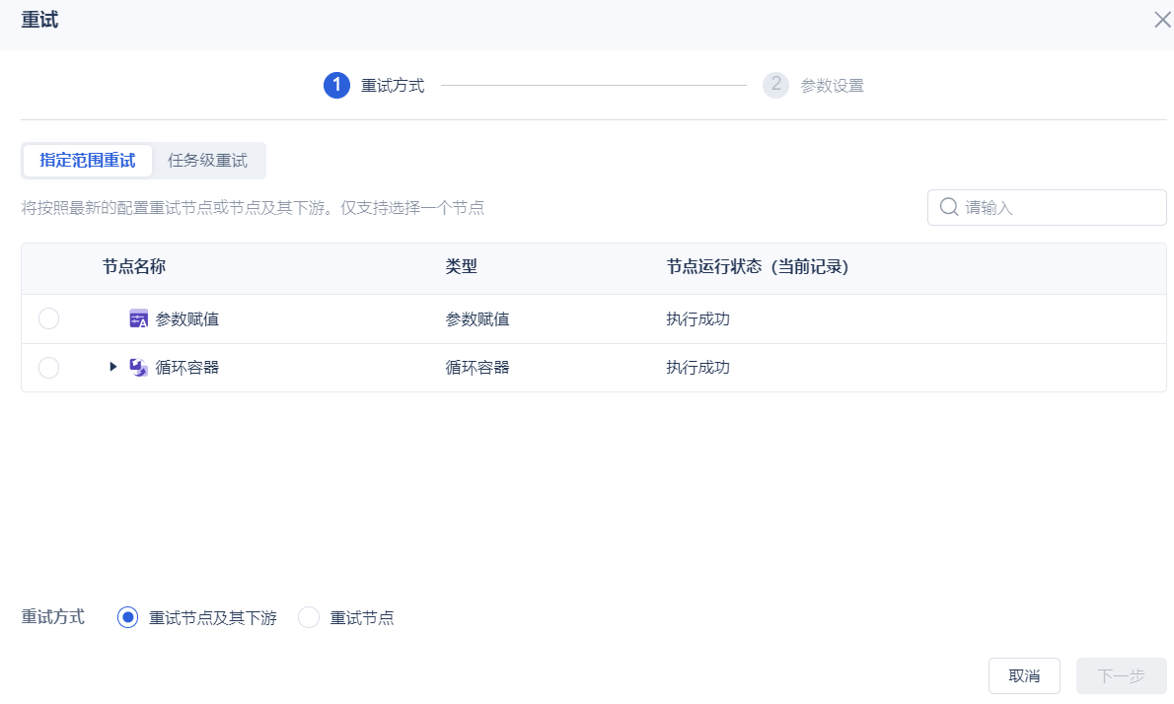Click step 2 circle 参数设置
The width and height of the screenshot is (1174, 704).
[x=775, y=85]
